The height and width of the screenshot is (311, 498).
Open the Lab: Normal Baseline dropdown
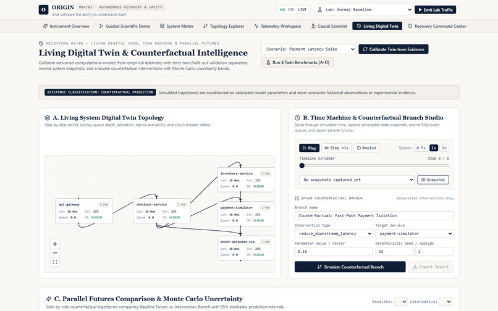tap(364, 10)
